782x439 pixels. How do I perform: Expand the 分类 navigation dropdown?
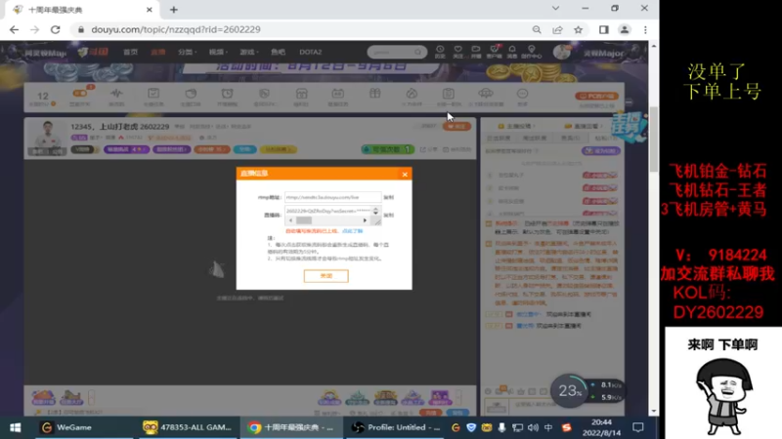187,52
